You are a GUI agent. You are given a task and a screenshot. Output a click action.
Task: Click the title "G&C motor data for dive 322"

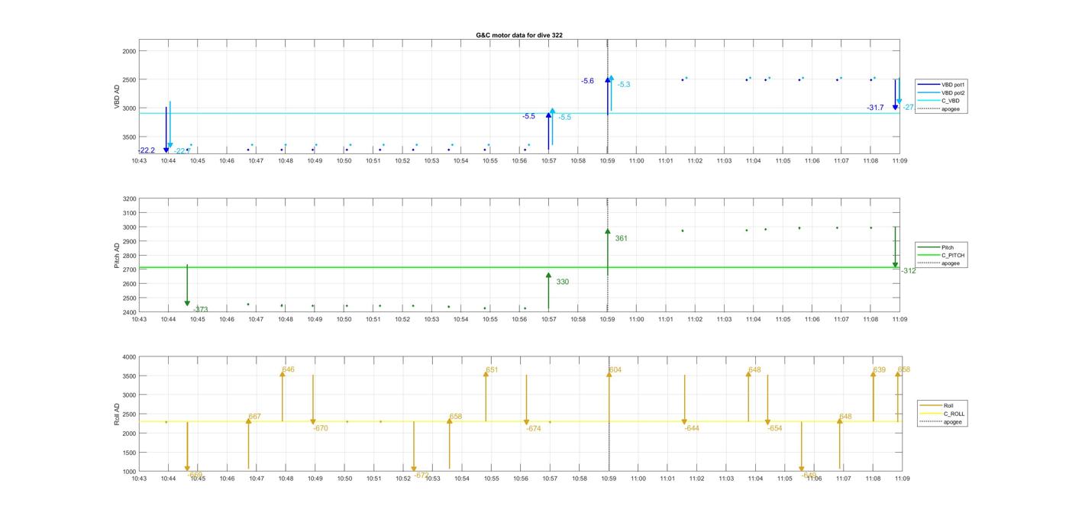(x=519, y=35)
